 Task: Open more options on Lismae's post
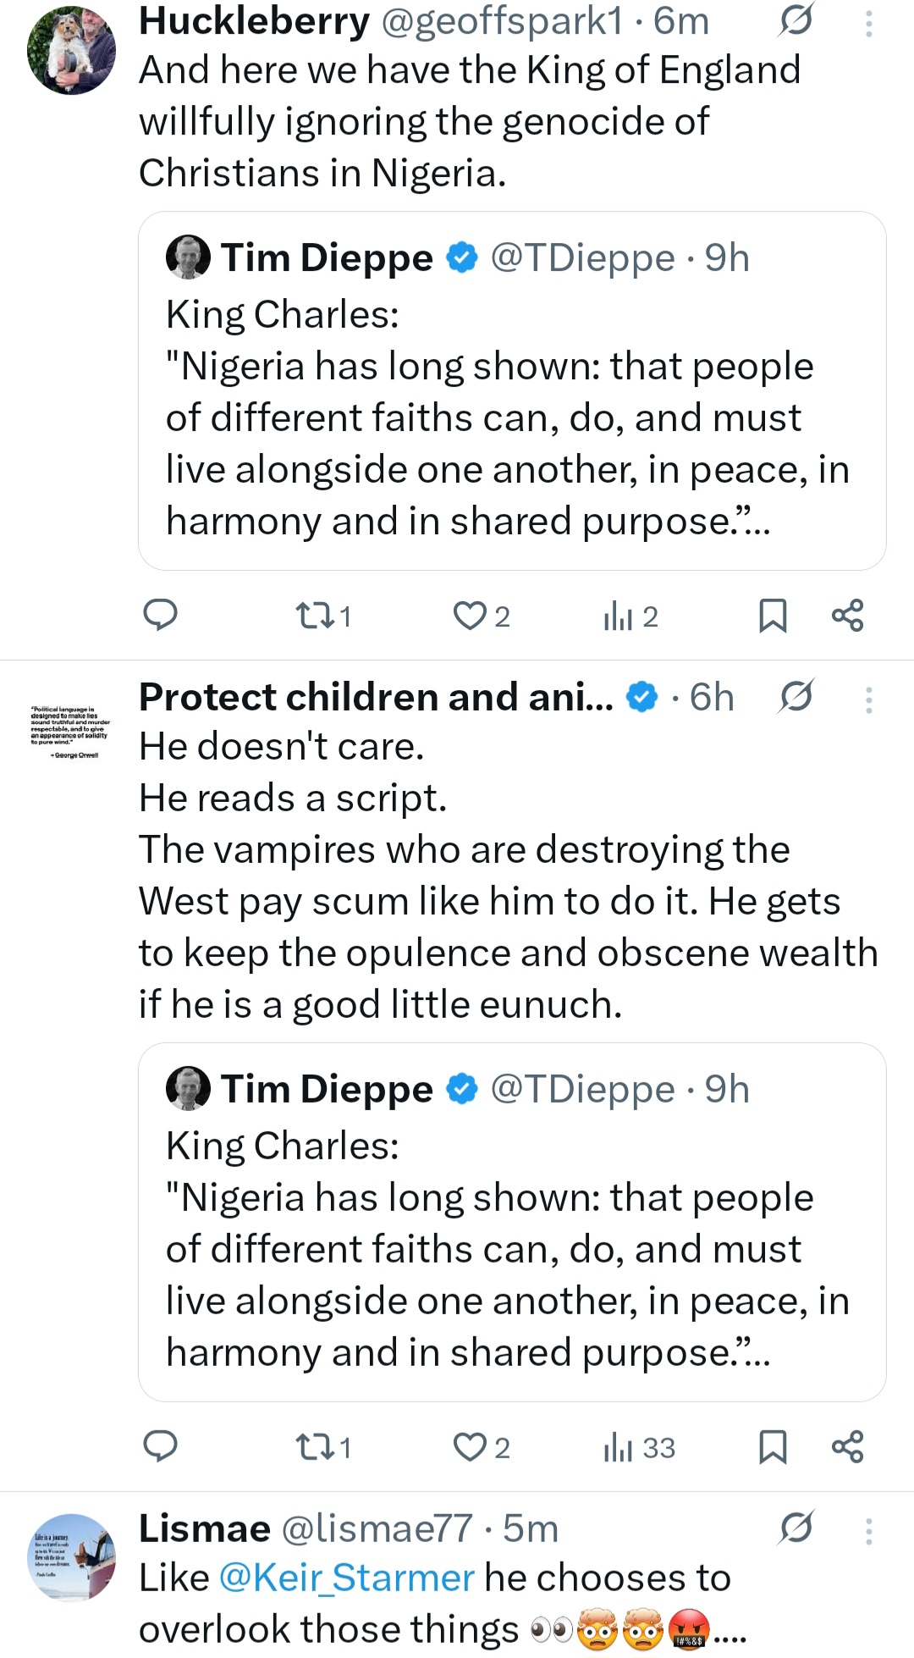click(868, 1530)
